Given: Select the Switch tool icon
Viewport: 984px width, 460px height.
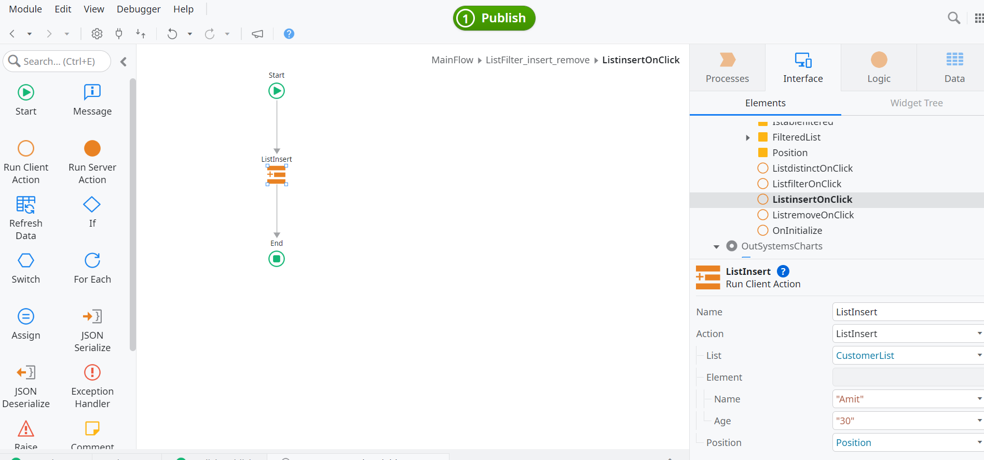Looking at the screenshot, I should point(25,260).
